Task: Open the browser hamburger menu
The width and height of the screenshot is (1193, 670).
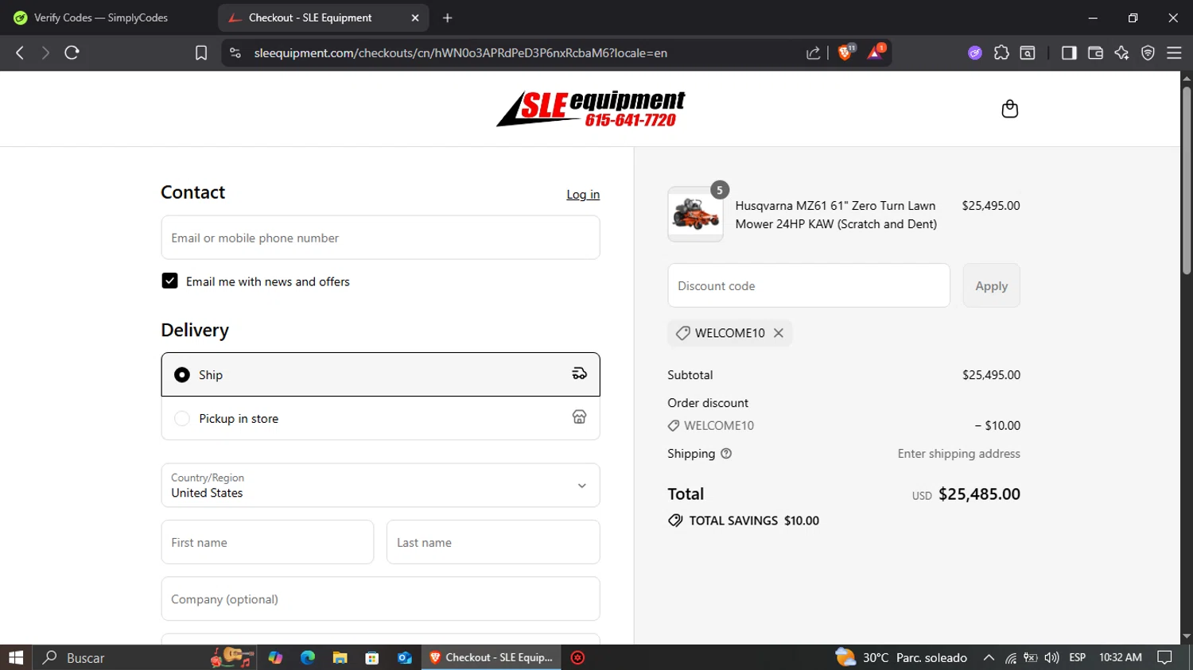Action: pyautogui.click(x=1174, y=52)
